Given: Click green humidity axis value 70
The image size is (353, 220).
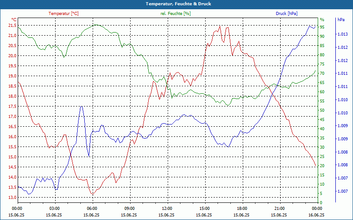Looking at the screenshot, I should tap(322, 73).
